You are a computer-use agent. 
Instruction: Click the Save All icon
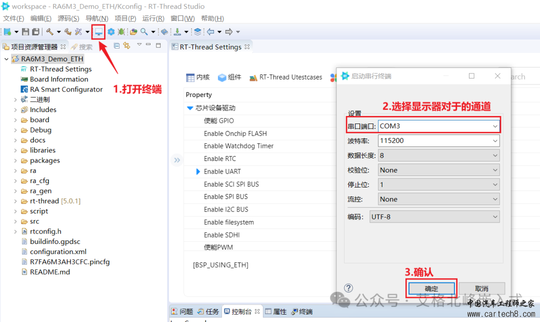point(35,31)
